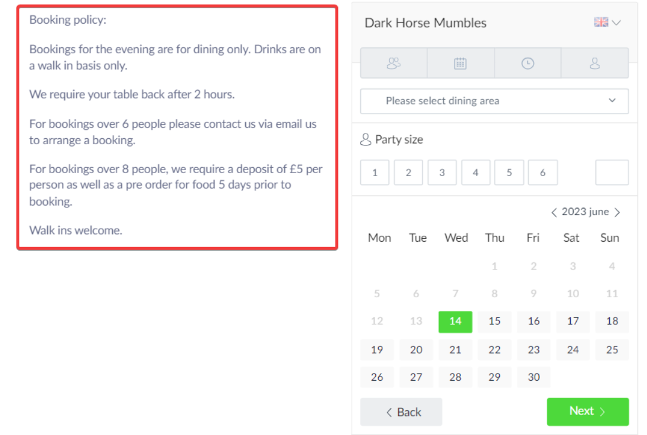Click the party size people icon tab
Viewport: 647px width, 435px height.
click(x=394, y=63)
